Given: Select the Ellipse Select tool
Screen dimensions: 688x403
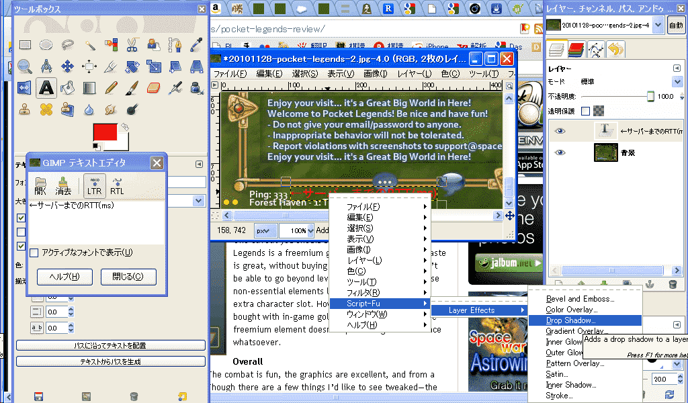Looking at the screenshot, I should tap(46, 45).
